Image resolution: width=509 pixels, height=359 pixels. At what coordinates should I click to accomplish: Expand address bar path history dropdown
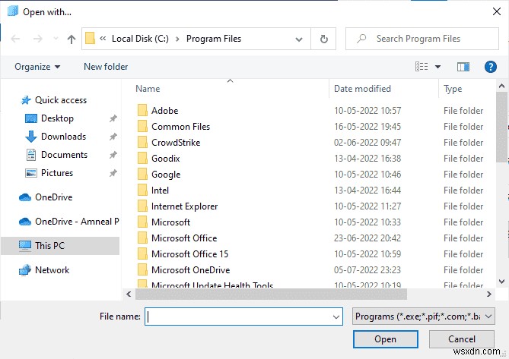click(x=299, y=39)
